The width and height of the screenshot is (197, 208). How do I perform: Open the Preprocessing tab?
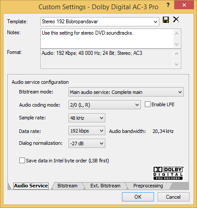[148, 186]
